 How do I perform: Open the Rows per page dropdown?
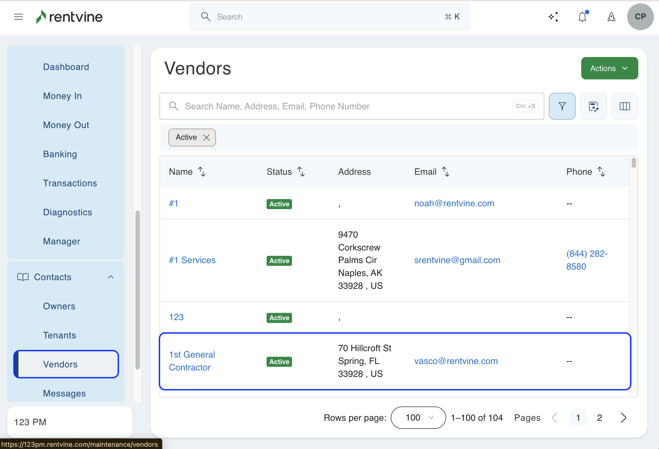click(418, 417)
